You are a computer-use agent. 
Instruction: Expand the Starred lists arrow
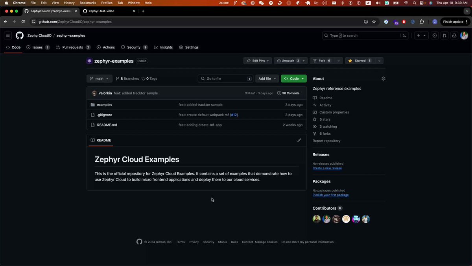(379, 61)
